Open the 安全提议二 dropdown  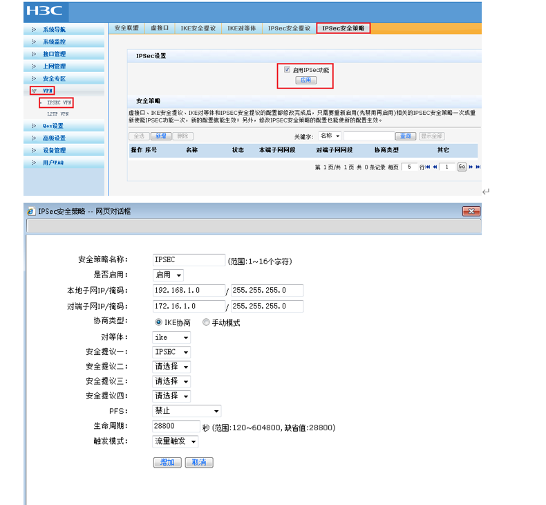click(171, 367)
